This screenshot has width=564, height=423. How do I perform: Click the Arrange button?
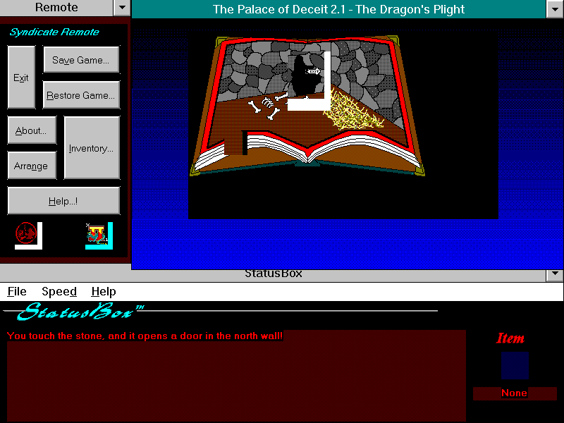coord(32,166)
